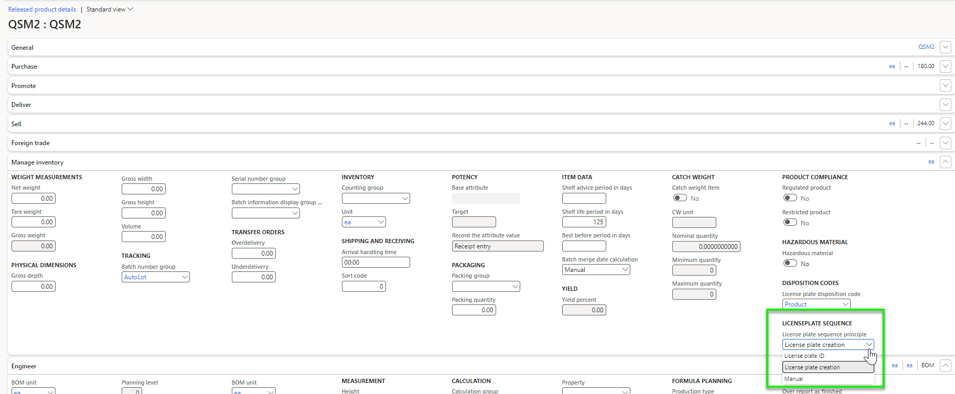Toggle the Restricted product switch
This screenshot has height=394, width=955.
pos(790,222)
